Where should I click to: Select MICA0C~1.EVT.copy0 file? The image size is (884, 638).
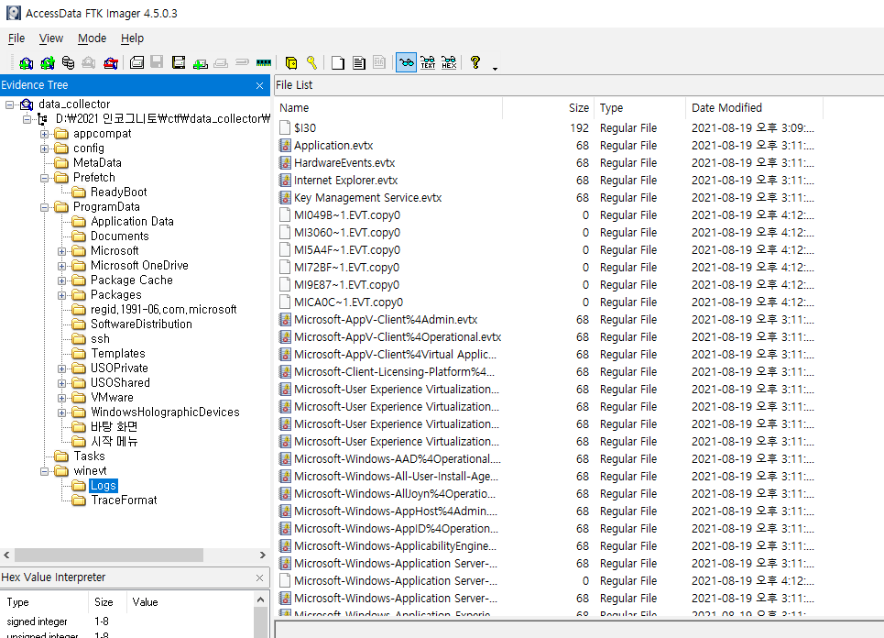348,302
